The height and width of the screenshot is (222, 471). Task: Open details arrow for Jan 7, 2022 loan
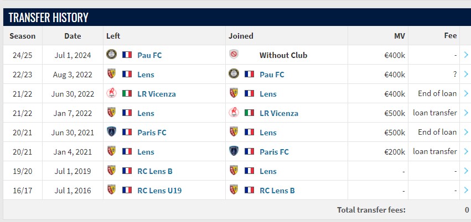point(466,113)
